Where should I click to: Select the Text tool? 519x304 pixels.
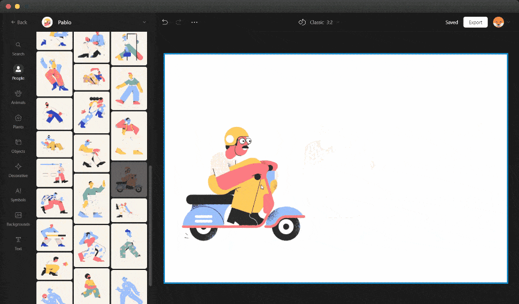18,243
